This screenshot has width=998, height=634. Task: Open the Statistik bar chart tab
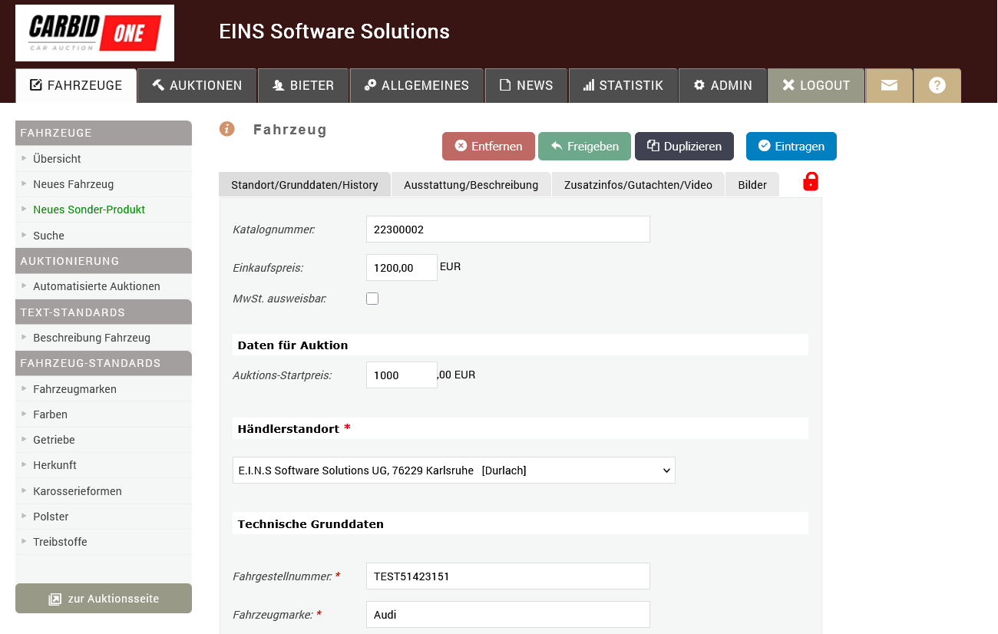pos(623,85)
